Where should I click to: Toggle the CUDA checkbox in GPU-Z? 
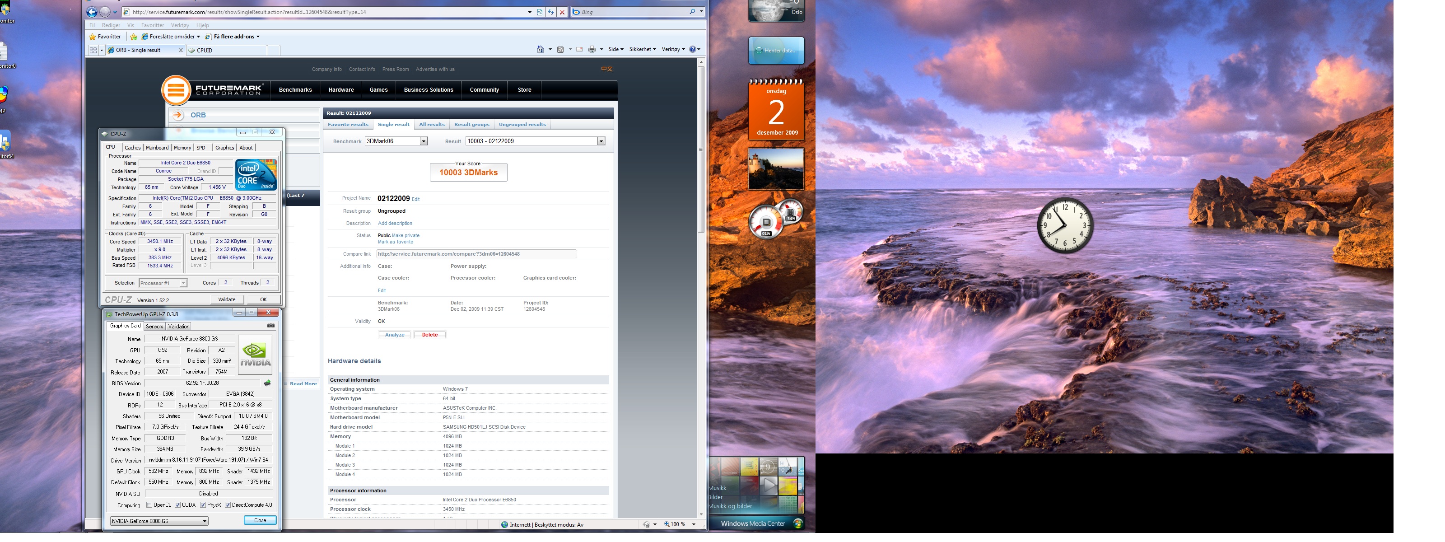click(x=178, y=505)
